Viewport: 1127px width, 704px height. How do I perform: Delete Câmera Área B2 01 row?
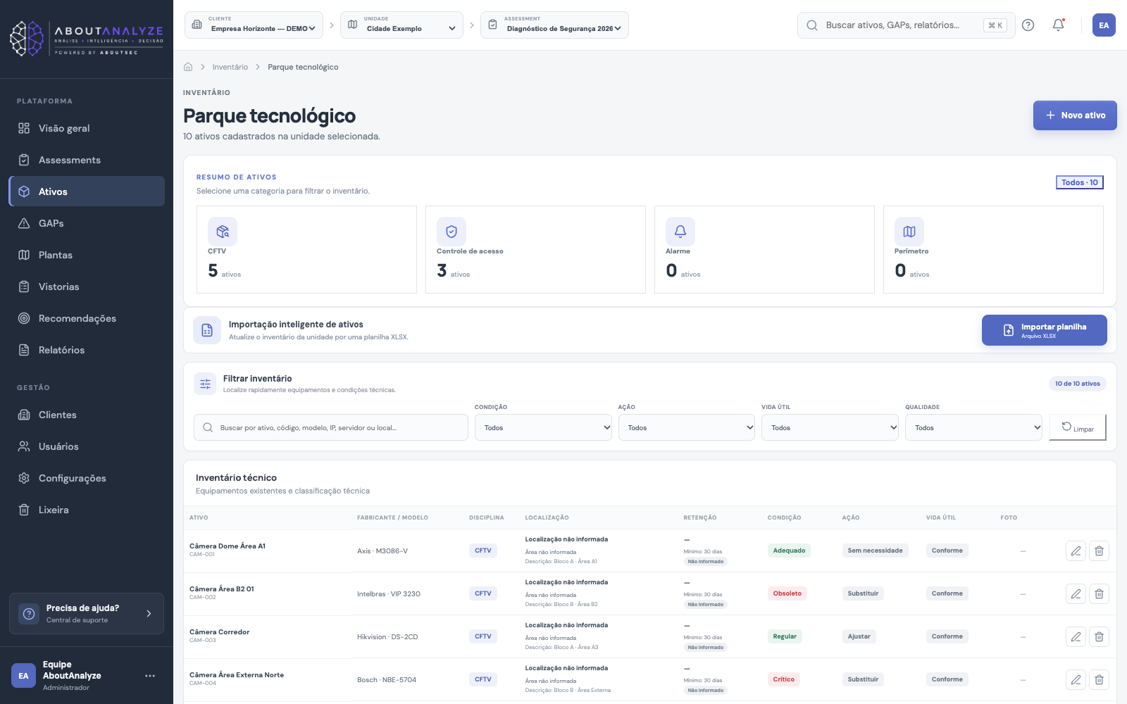[x=1099, y=594]
